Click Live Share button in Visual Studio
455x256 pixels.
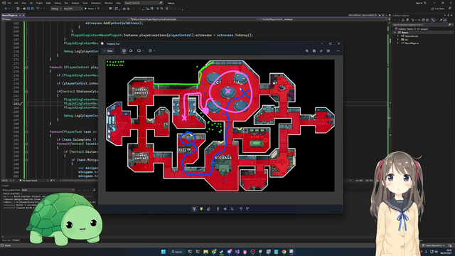439,9
